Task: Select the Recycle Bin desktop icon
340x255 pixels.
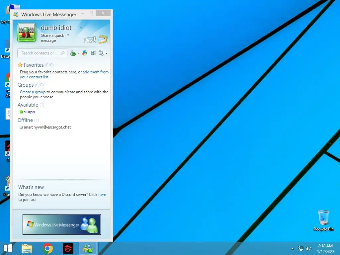Action: [323, 220]
